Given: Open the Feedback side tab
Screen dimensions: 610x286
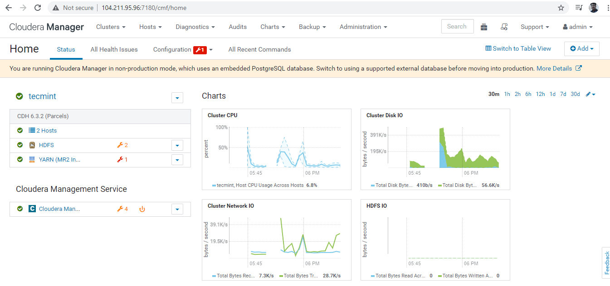Looking at the screenshot, I should point(605,262).
